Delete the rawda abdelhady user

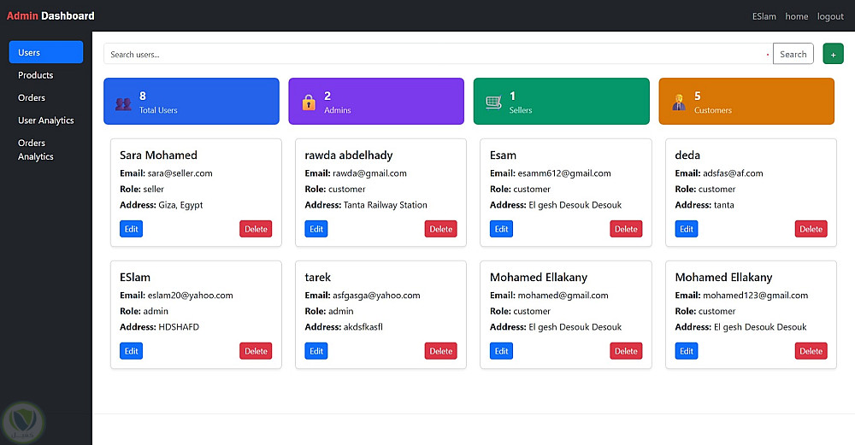point(440,229)
